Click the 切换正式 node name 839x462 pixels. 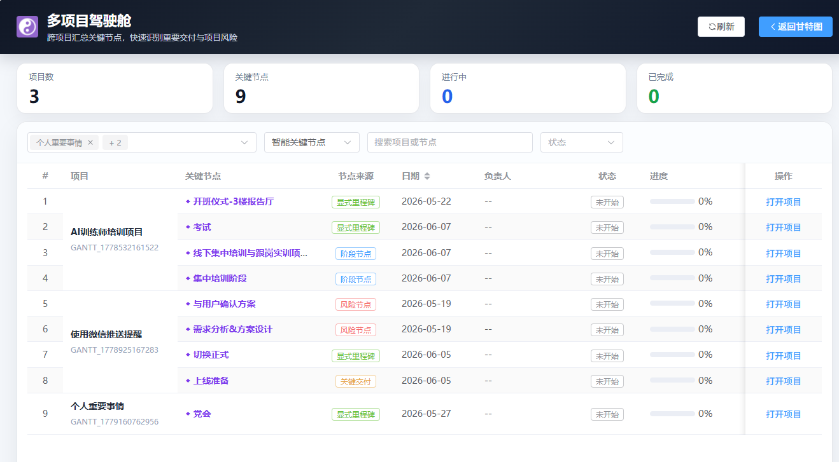click(211, 355)
